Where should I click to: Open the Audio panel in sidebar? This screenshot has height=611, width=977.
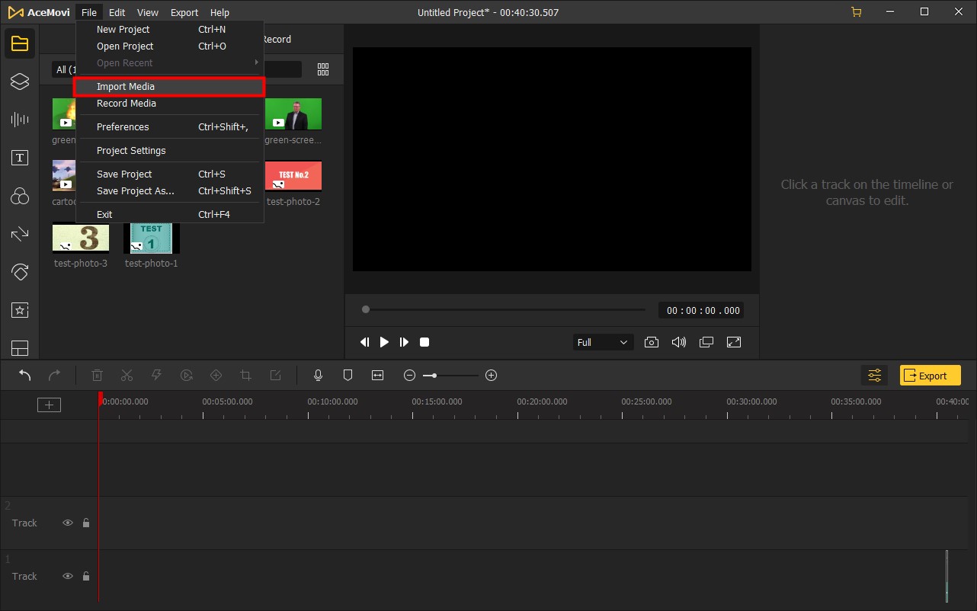click(20, 120)
